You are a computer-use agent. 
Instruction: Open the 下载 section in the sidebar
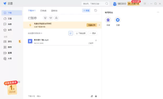[x=12, y=13]
